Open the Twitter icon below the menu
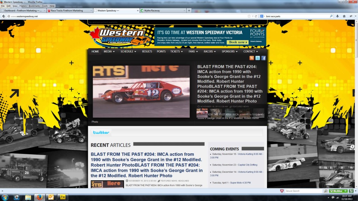This screenshot has height=201, width=358. coord(258,58)
